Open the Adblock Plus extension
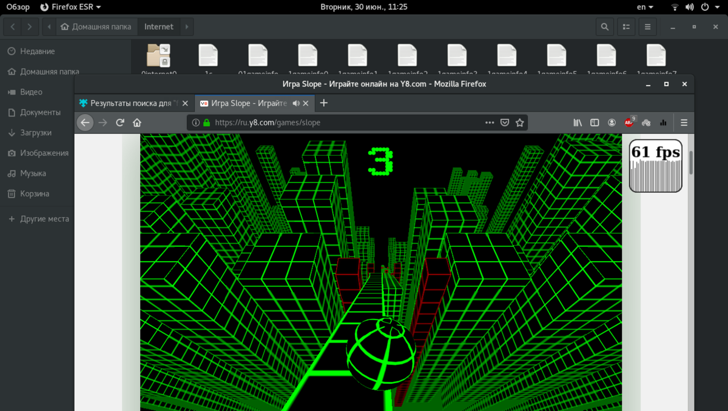Viewport: 728px width, 411px height. [x=630, y=122]
